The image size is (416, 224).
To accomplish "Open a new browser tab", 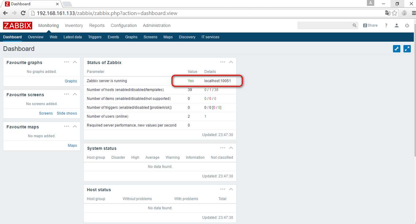I will point(67,4).
